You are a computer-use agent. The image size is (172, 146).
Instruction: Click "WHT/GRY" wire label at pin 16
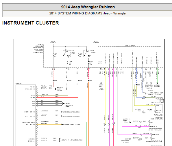(x=44, y=140)
